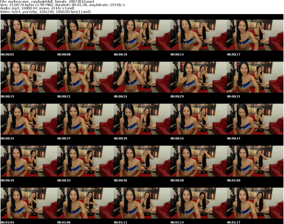View the snapshot taken at 00:01:06
Screen dimensions: 284x224
point(85,203)
